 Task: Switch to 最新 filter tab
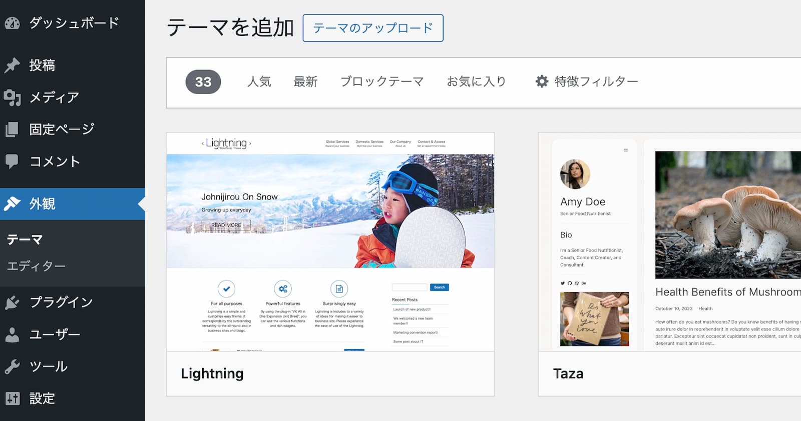pyautogui.click(x=305, y=81)
